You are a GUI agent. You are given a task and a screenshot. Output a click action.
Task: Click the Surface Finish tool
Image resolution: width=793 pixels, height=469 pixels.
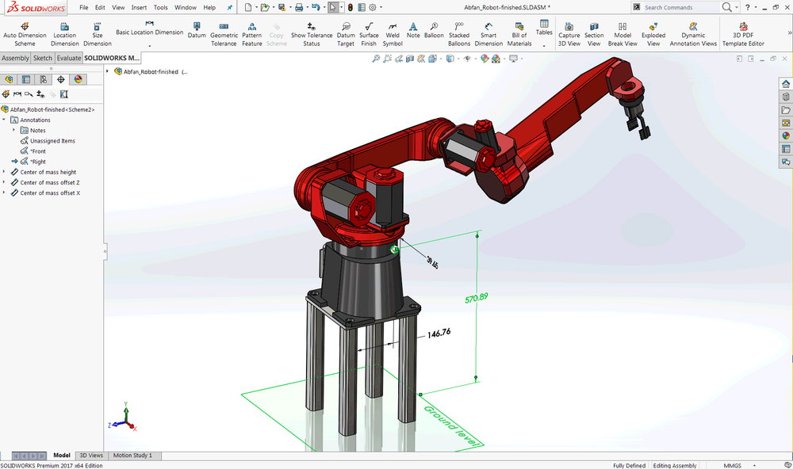click(369, 34)
